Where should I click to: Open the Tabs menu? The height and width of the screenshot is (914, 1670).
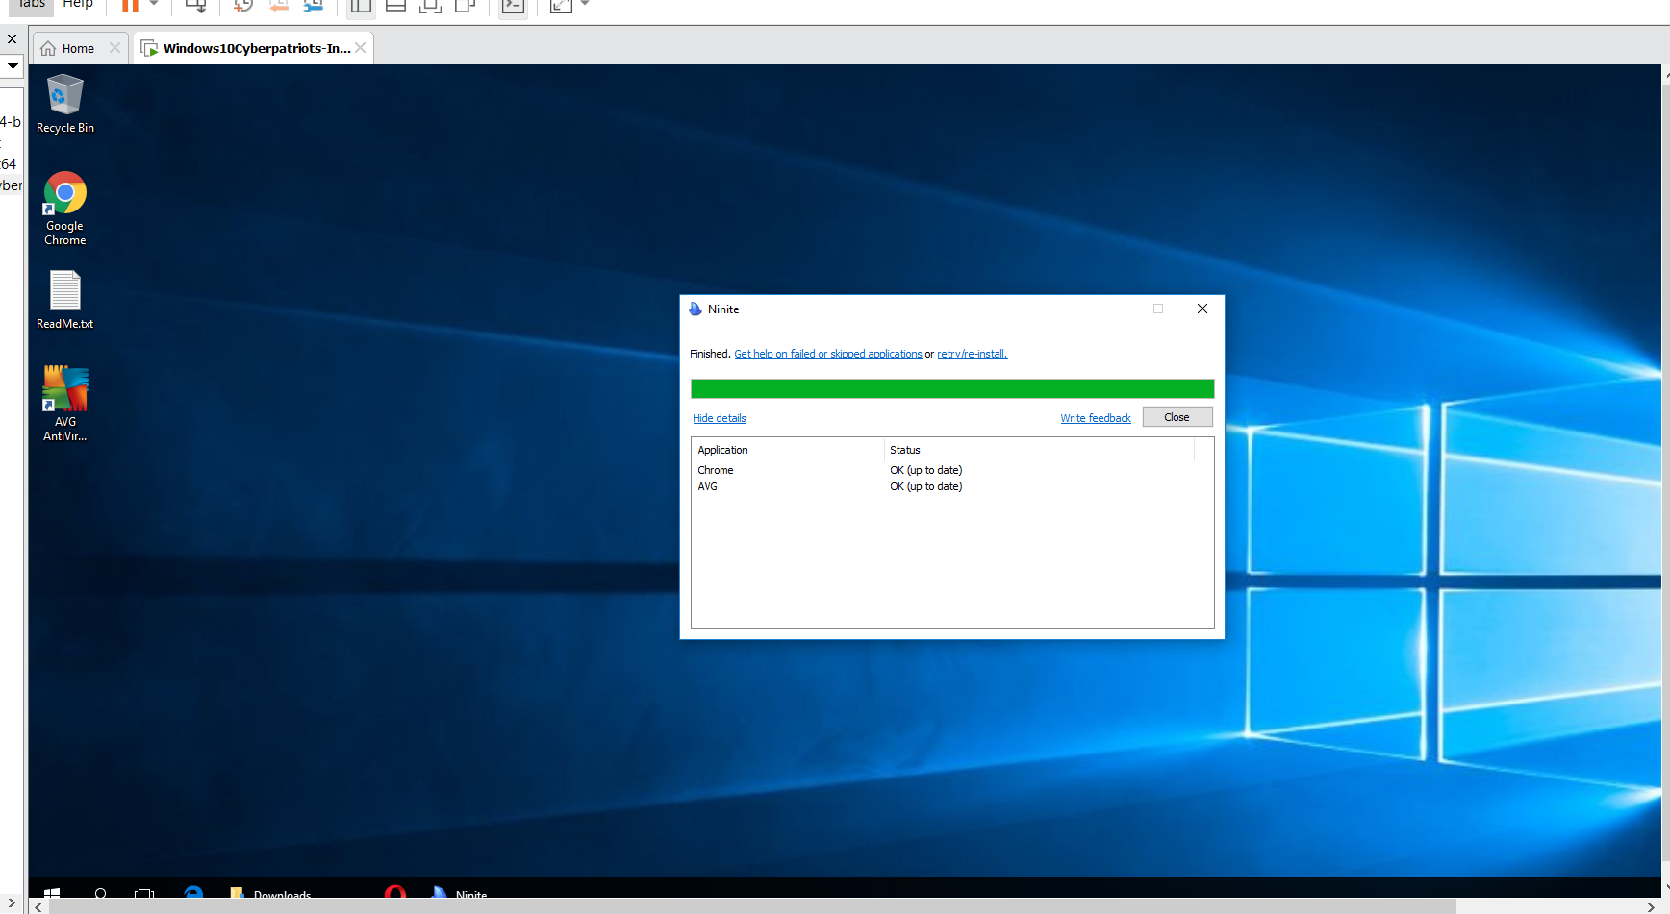click(32, 4)
